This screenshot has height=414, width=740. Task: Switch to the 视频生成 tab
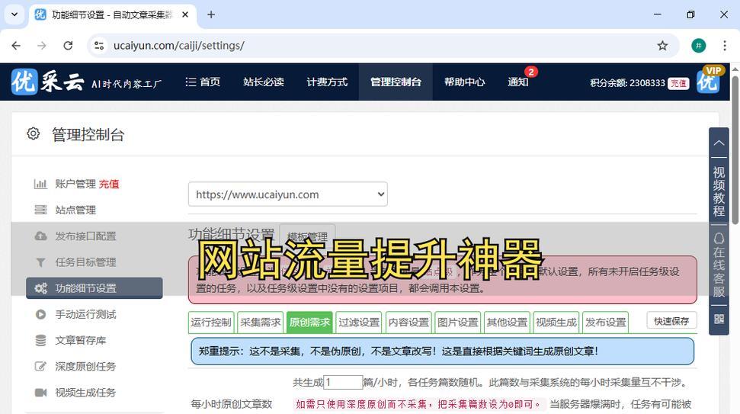click(x=556, y=323)
